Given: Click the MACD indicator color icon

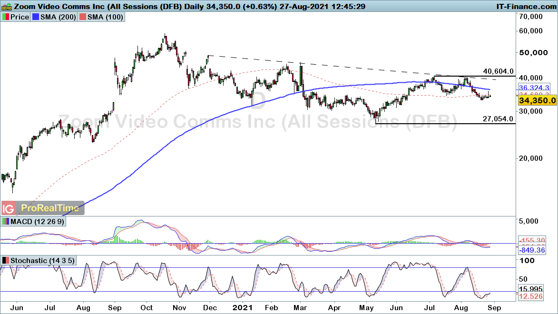Looking at the screenshot, I should click(x=6, y=221).
